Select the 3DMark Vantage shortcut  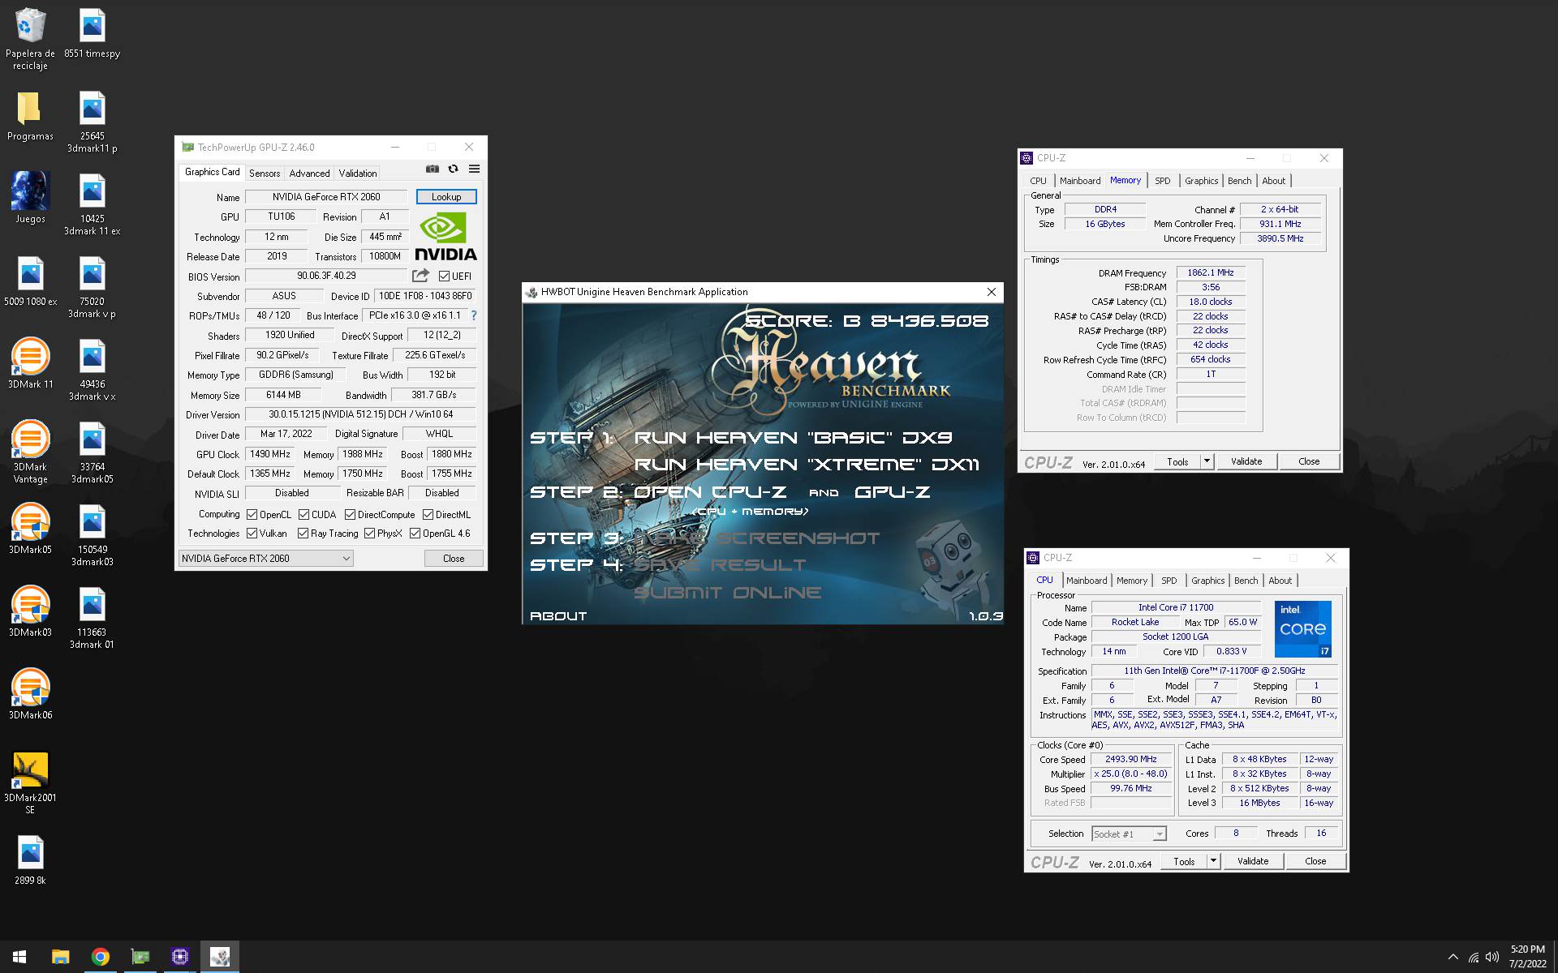point(30,452)
